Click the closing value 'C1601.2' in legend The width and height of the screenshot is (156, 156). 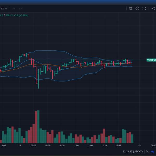8,15
